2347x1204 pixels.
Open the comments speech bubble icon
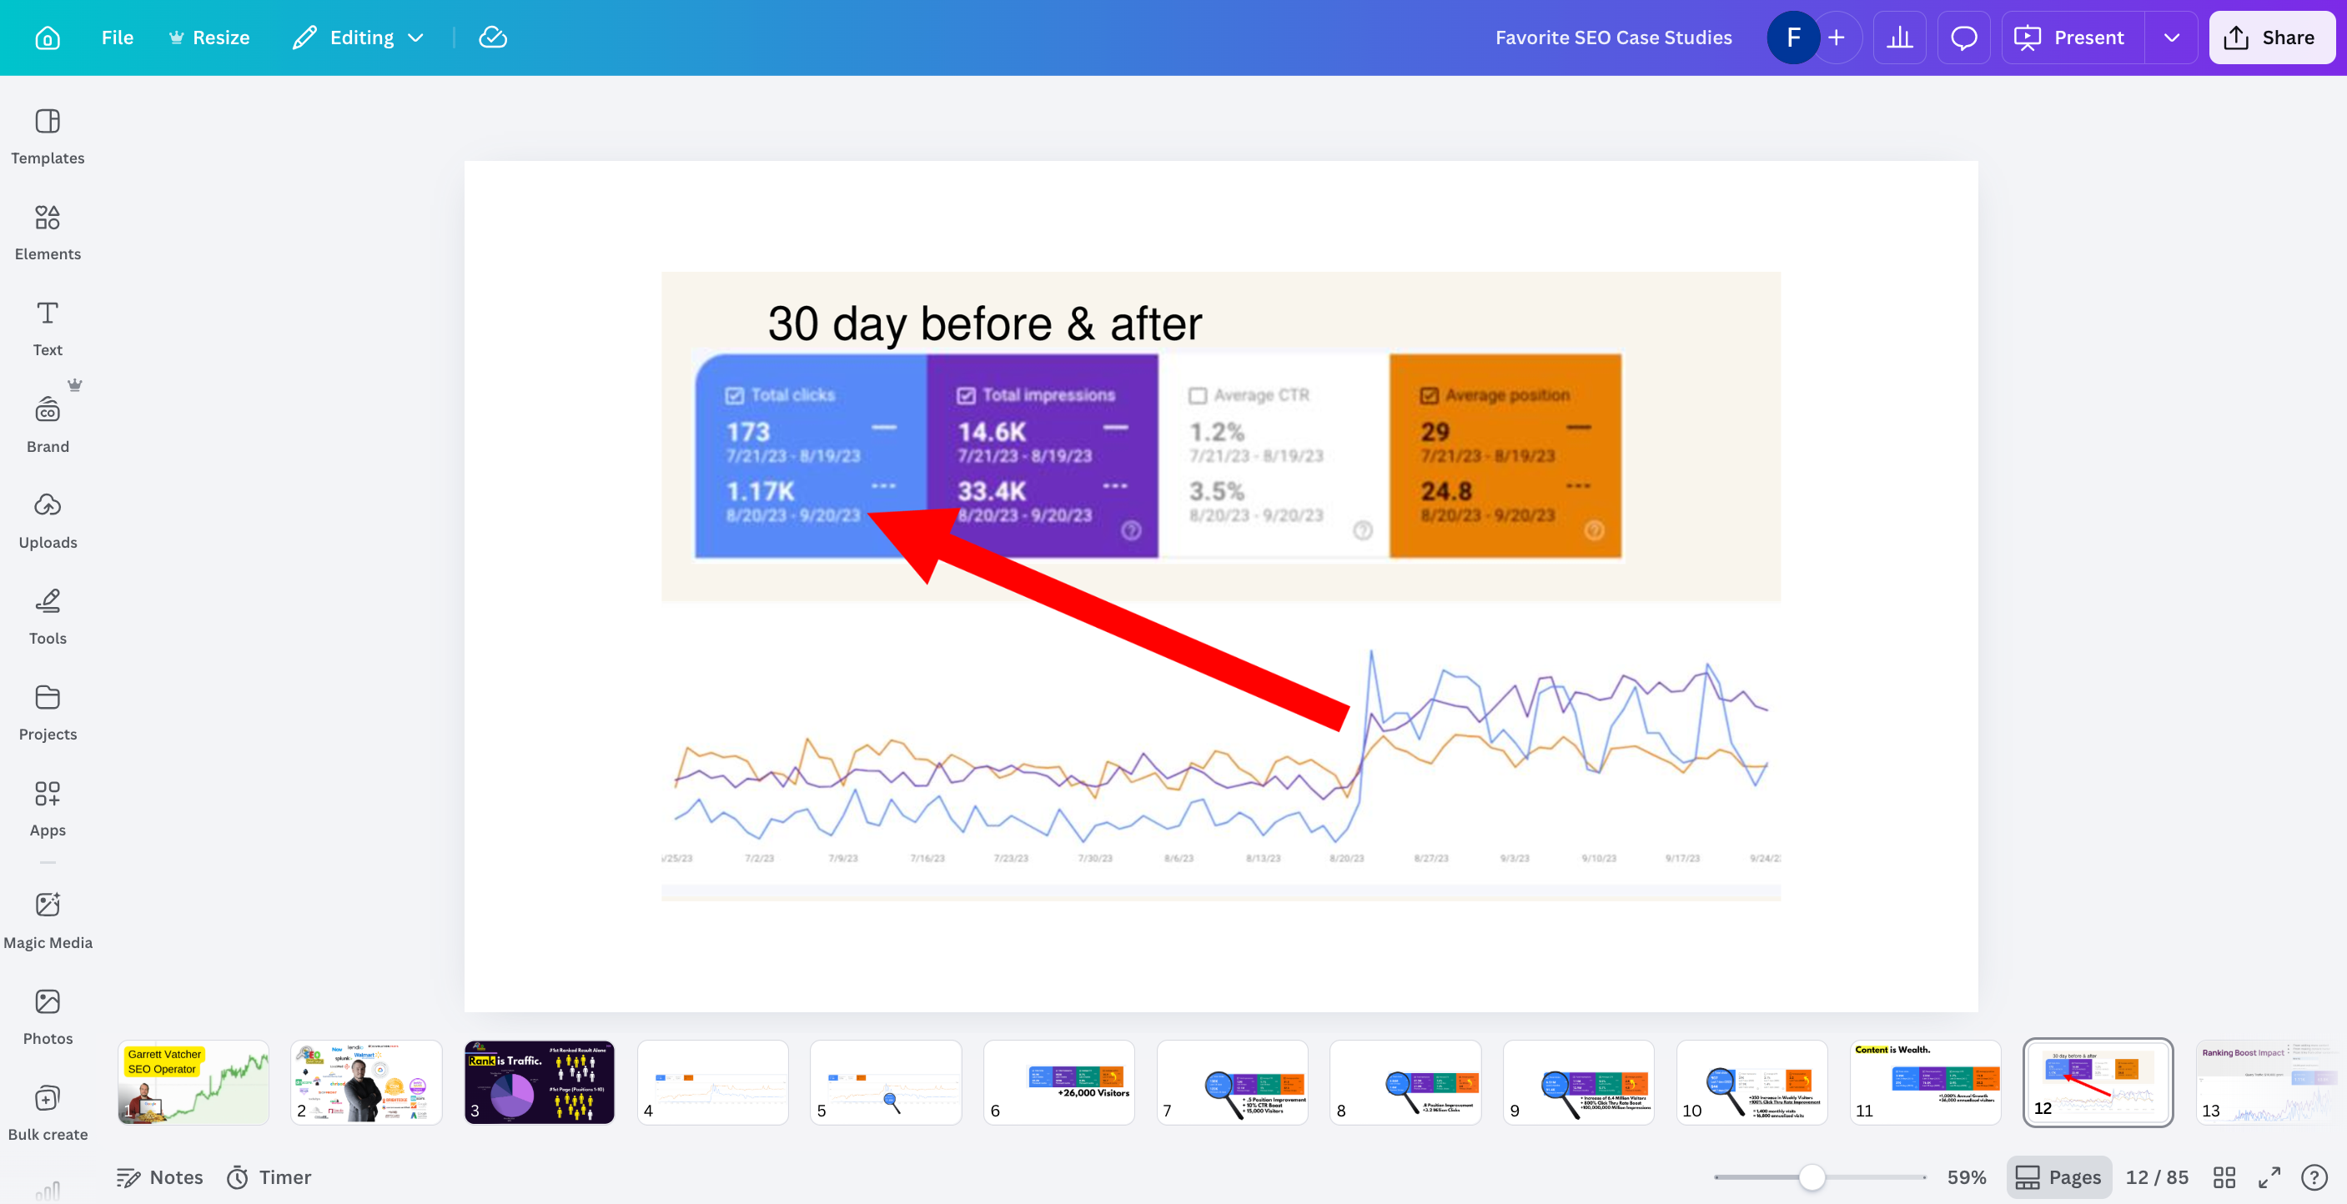pyautogui.click(x=1963, y=38)
